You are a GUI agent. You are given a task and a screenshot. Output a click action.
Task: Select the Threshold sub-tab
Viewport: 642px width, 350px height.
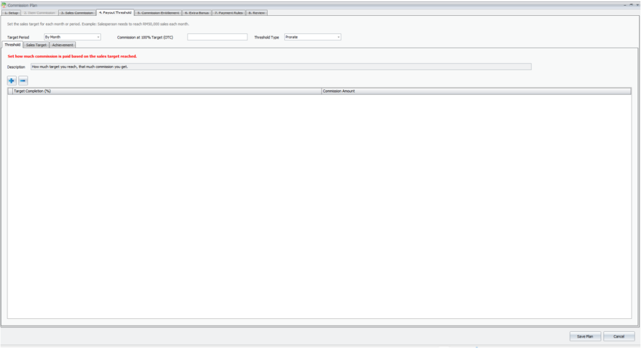(12, 45)
